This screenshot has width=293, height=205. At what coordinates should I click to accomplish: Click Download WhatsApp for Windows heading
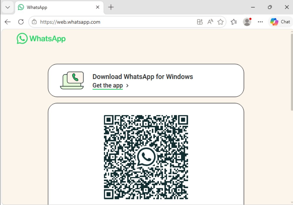click(143, 77)
